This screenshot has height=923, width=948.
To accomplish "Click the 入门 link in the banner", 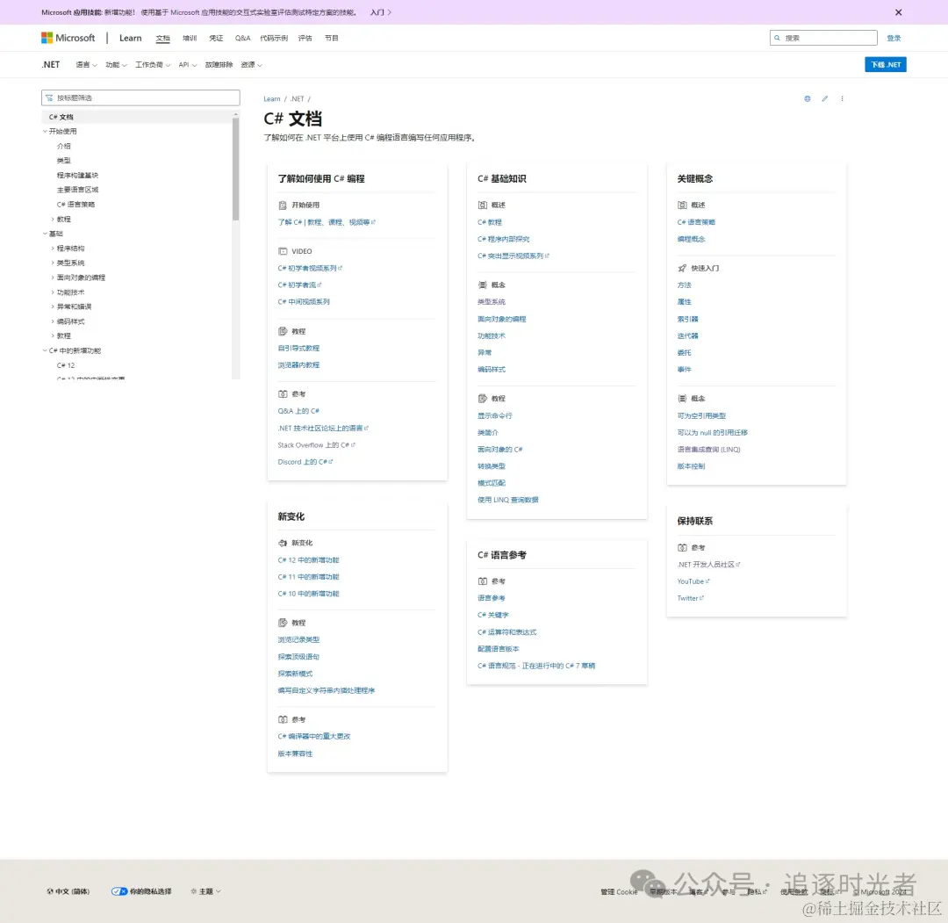I will pos(381,12).
